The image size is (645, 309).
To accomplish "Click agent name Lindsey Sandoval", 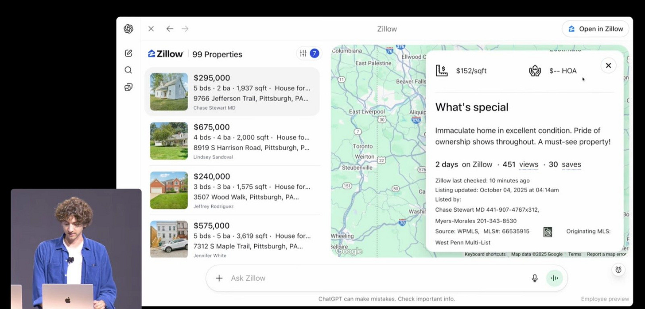I will [x=213, y=157].
